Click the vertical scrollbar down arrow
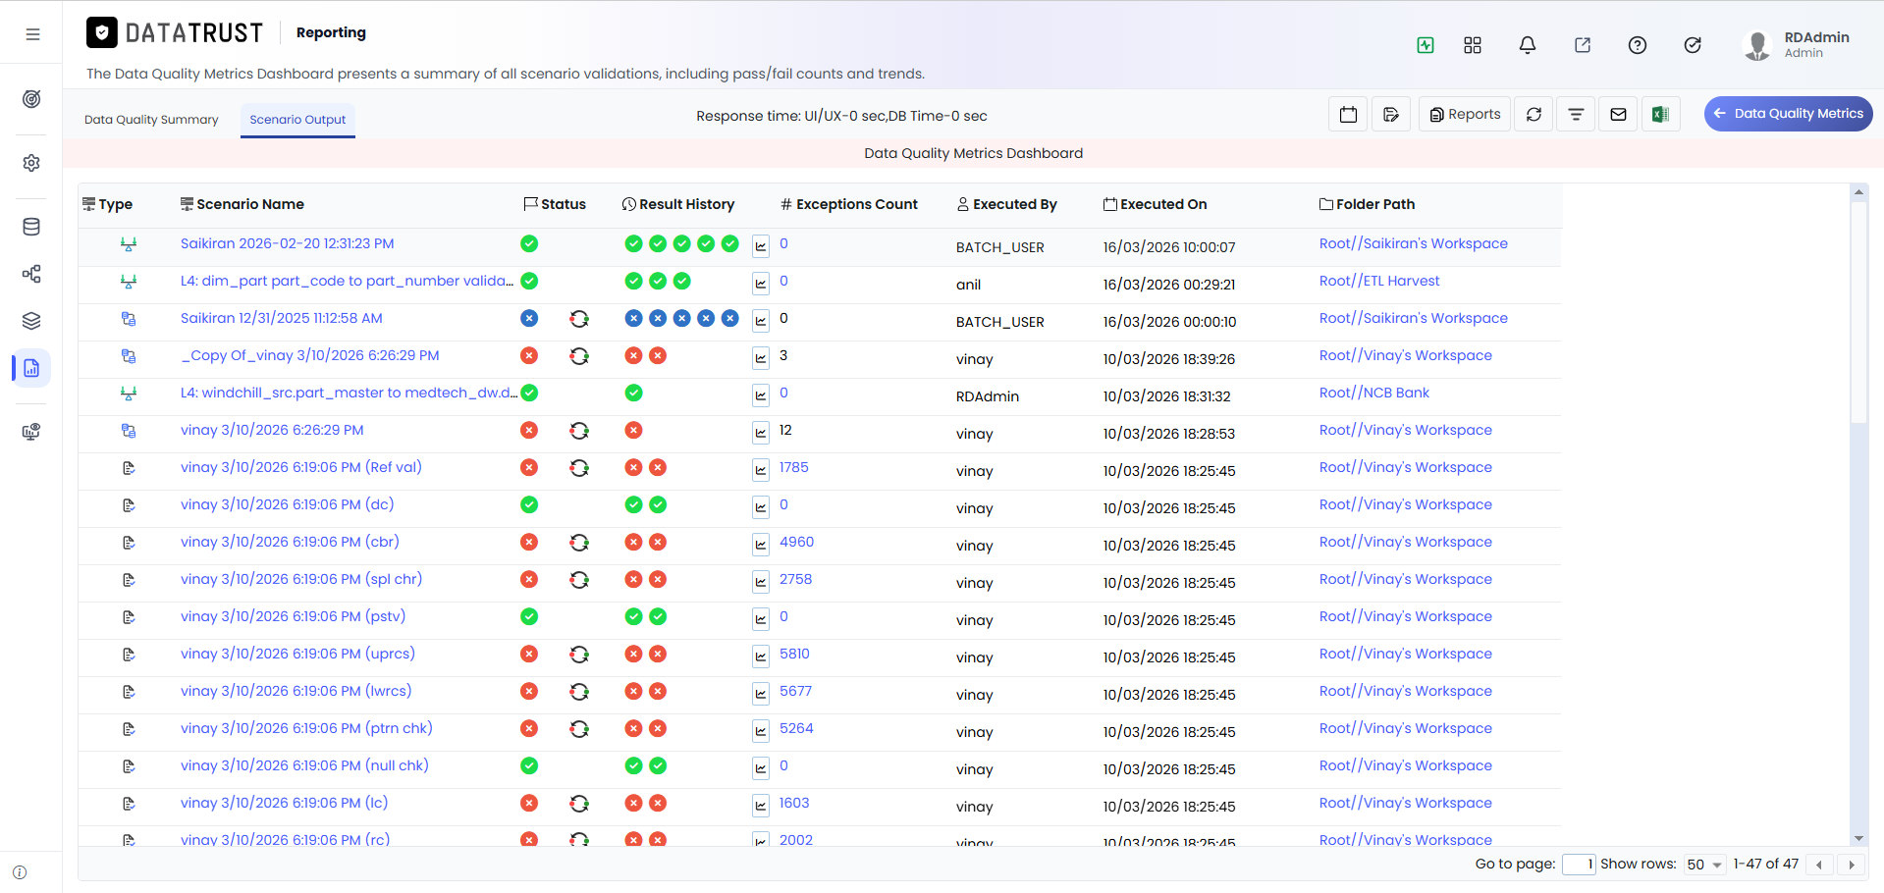1884x893 pixels. click(x=1857, y=839)
